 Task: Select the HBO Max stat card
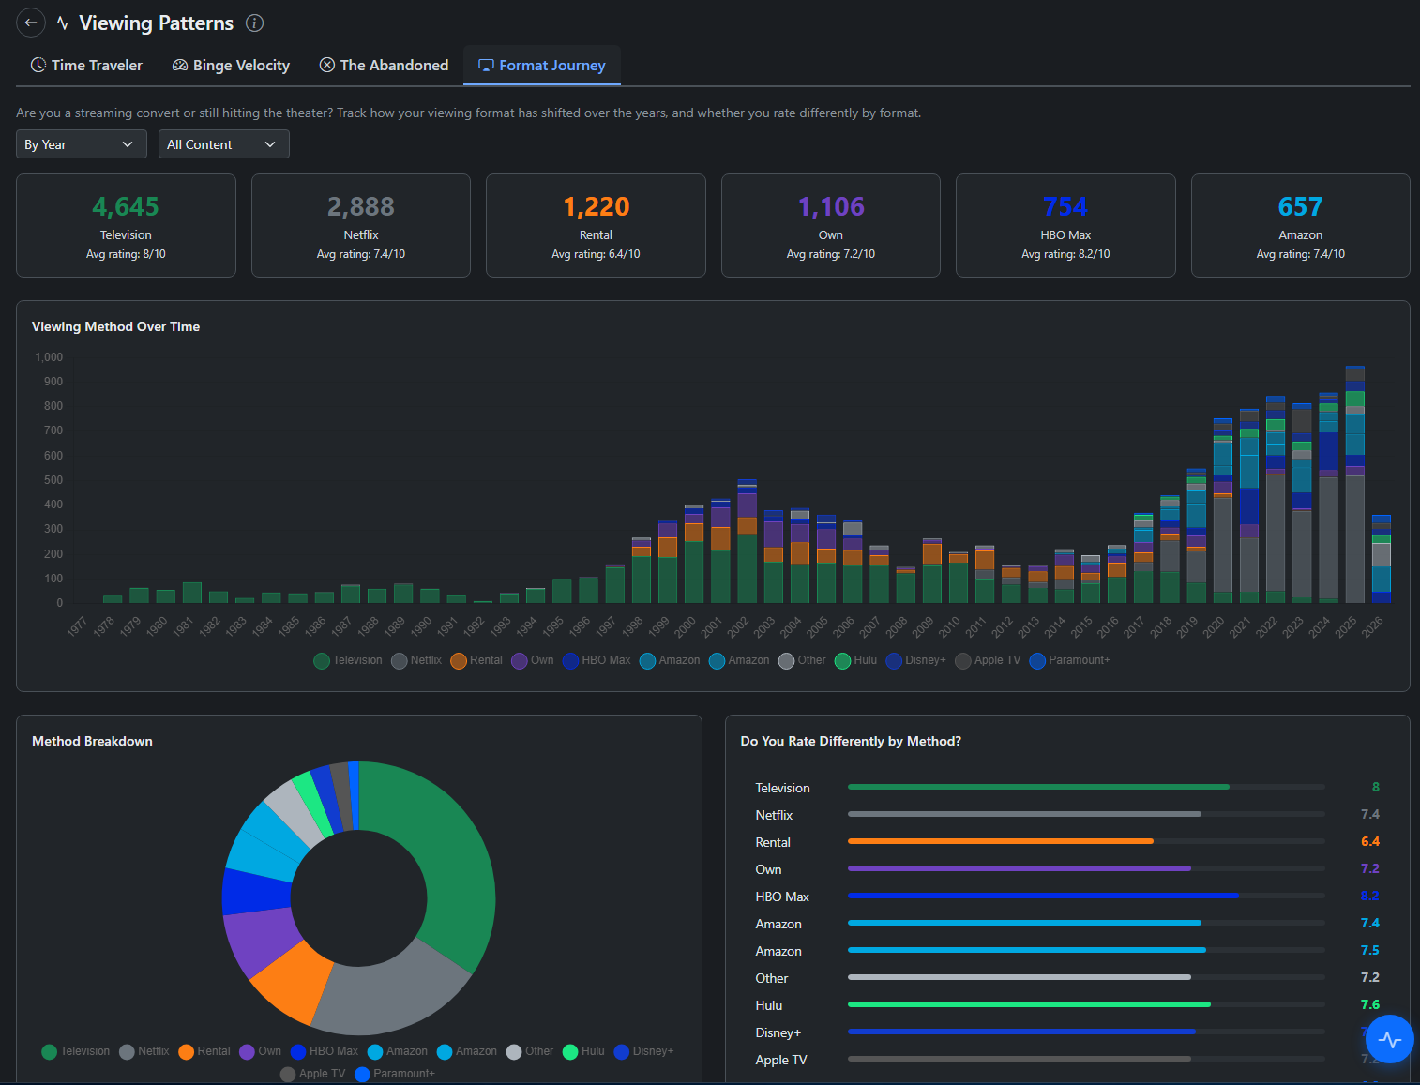[x=1065, y=225]
